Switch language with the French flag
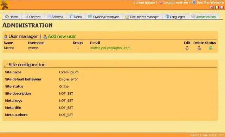This screenshot has width=225, height=137. tap(222, 7)
